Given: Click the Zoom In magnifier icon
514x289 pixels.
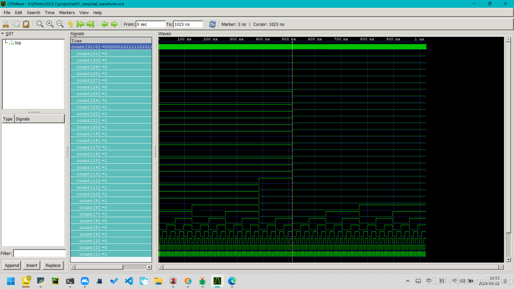Looking at the screenshot, I should (x=50, y=24).
